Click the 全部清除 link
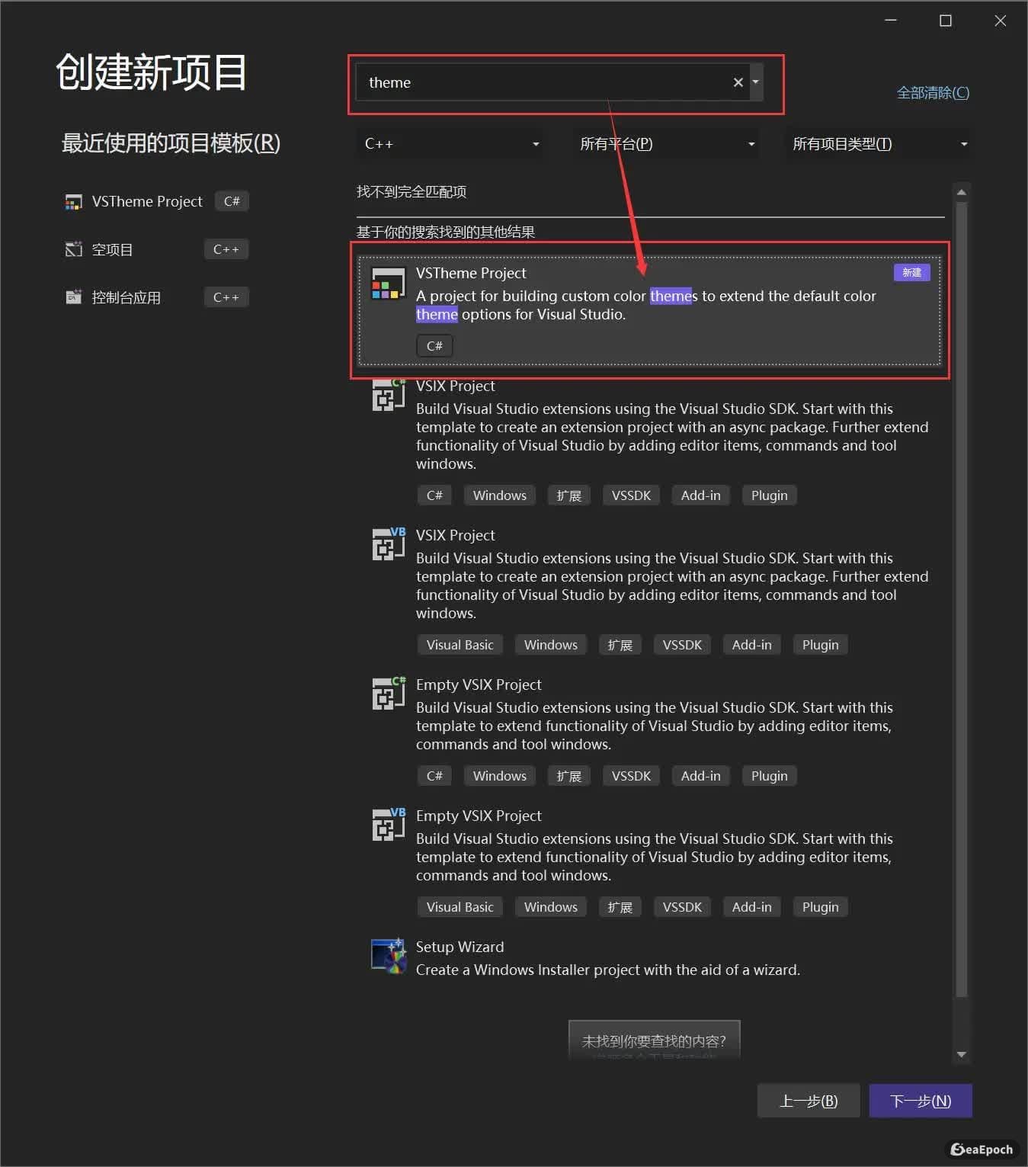The image size is (1028, 1167). pyautogui.click(x=933, y=93)
